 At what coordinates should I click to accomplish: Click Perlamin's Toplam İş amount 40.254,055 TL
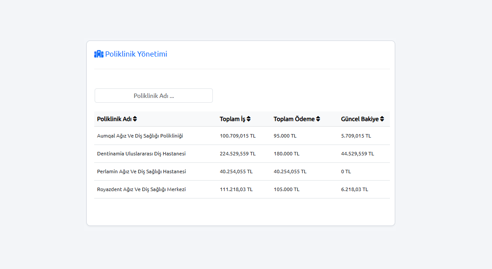(x=236, y=171)
